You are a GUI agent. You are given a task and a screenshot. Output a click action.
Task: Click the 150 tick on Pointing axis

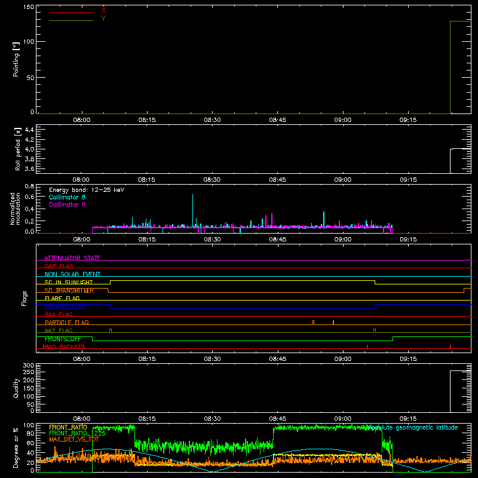[29, 7]
